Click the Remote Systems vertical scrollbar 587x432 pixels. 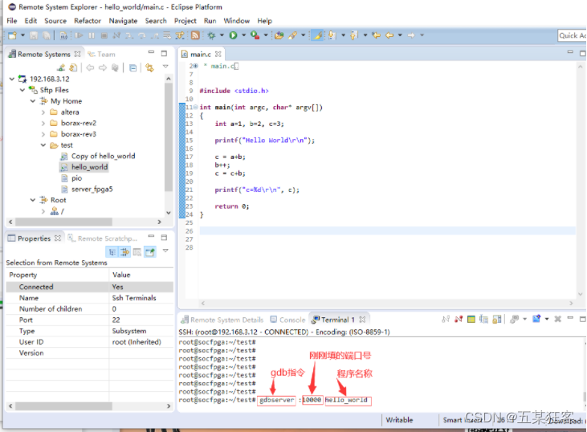click(169, 137)
